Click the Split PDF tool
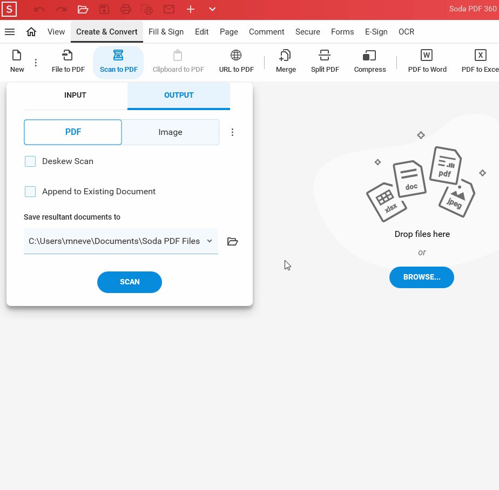499x490 pixels. click(325, 62)
